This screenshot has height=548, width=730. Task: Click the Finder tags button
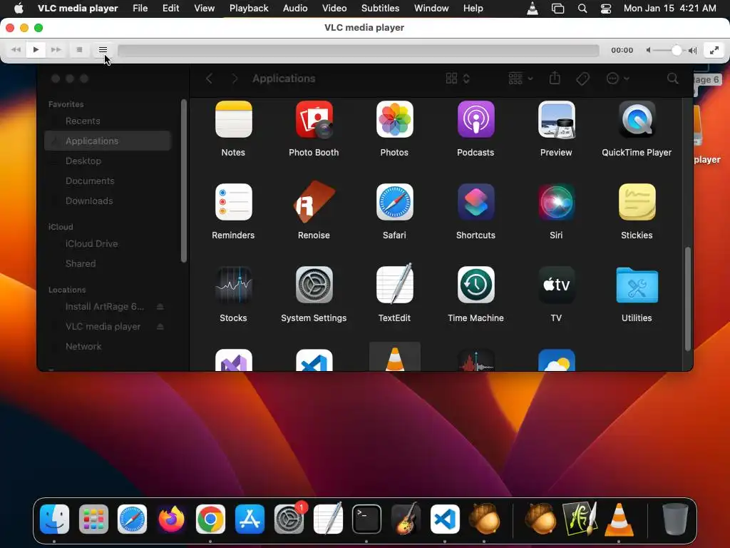click(x=582, y=78)
